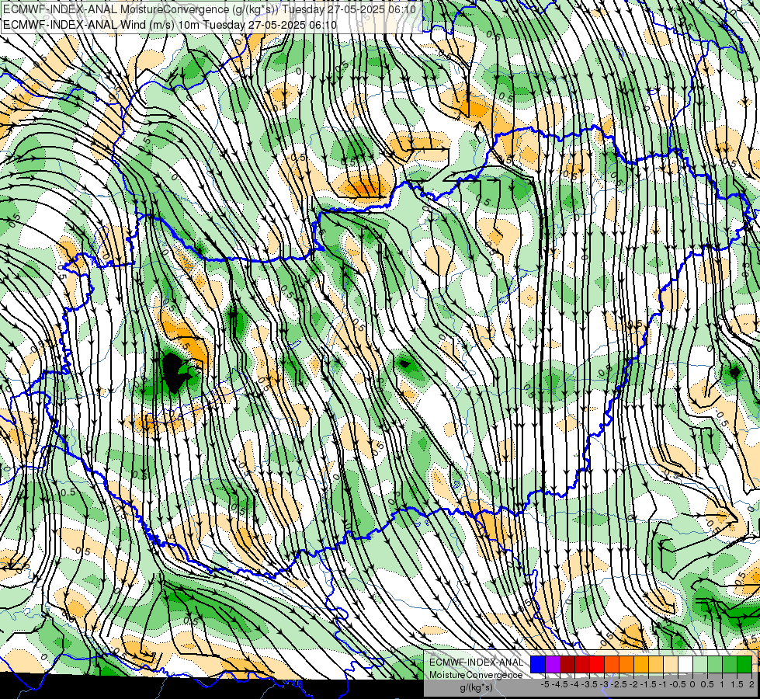Click 'MoistureConvergence' label in the legend box
Image resolution: width=760 pixels, height=699 pixels.
pos(476,675)
